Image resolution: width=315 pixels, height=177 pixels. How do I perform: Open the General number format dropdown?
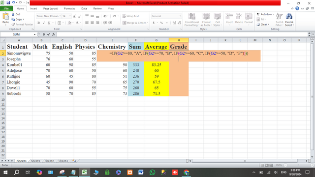[x=180, y=16]
